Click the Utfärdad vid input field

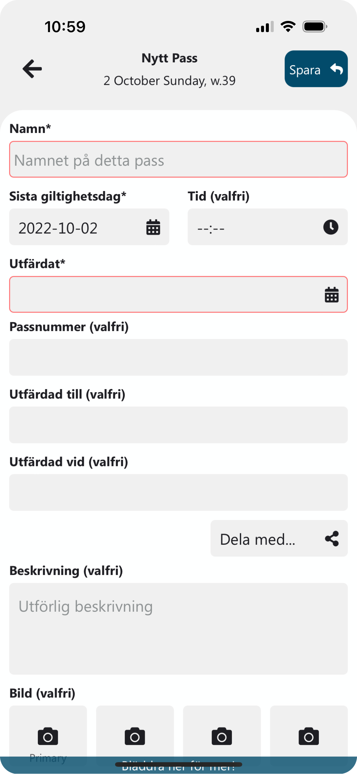[x=178, y=492]
